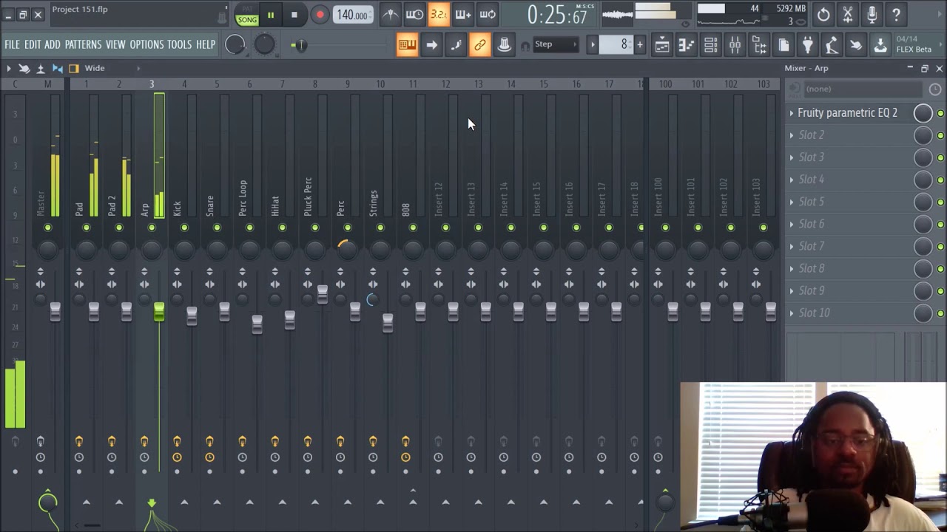Screen dimensions: 947x532
Task: Open the audio editor scissors icon
Action: 848,14
